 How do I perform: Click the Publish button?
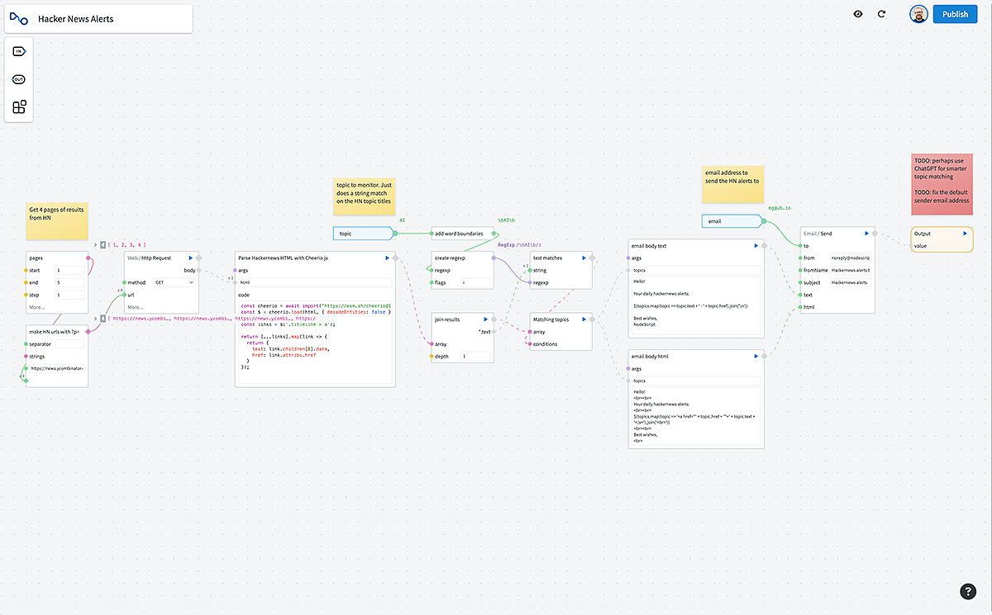tap(955, 14)
